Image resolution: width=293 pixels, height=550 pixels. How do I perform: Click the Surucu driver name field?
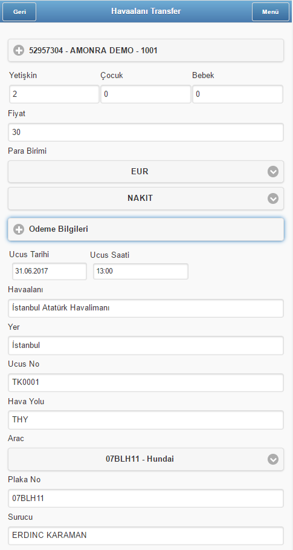tap(146, 535)
